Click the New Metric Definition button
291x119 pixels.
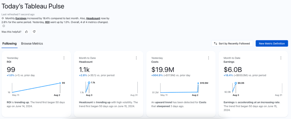(x=272, y=43)
